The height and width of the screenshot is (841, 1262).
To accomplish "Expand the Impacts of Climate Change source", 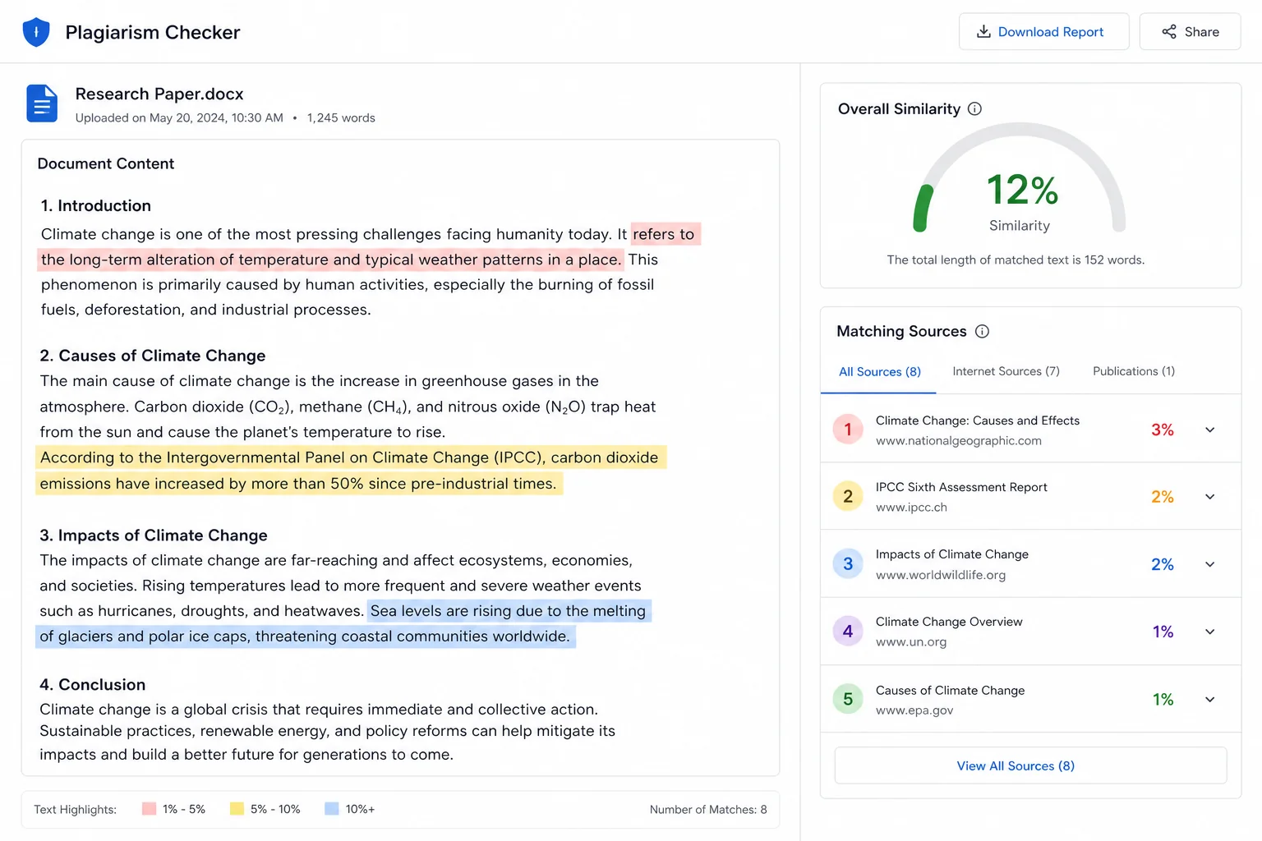I will click(x=1209, y=564).
